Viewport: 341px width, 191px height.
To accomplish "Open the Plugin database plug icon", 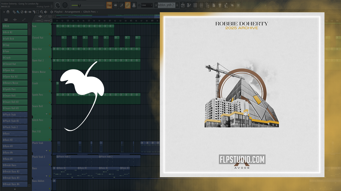I will tap(220, 5).
